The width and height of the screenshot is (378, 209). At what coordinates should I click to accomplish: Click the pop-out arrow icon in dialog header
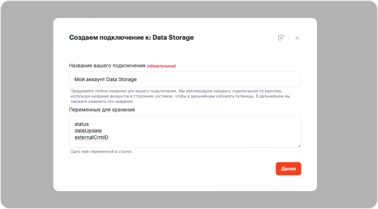coord(281,38)
